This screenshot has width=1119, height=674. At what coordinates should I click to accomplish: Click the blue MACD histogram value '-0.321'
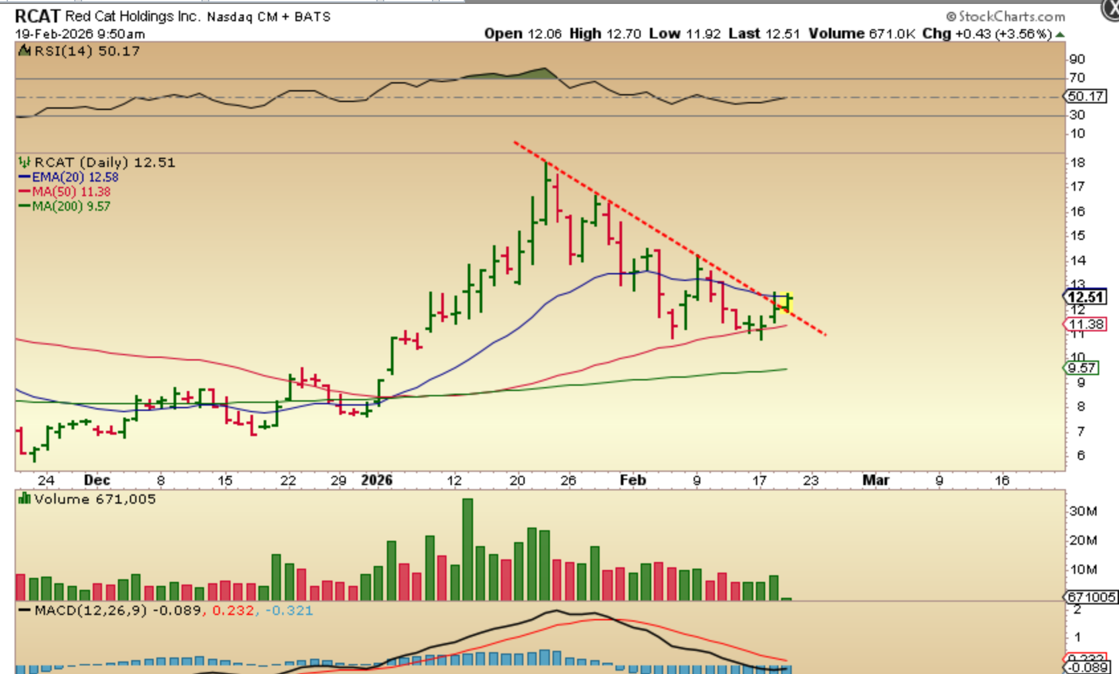[289, 610]
